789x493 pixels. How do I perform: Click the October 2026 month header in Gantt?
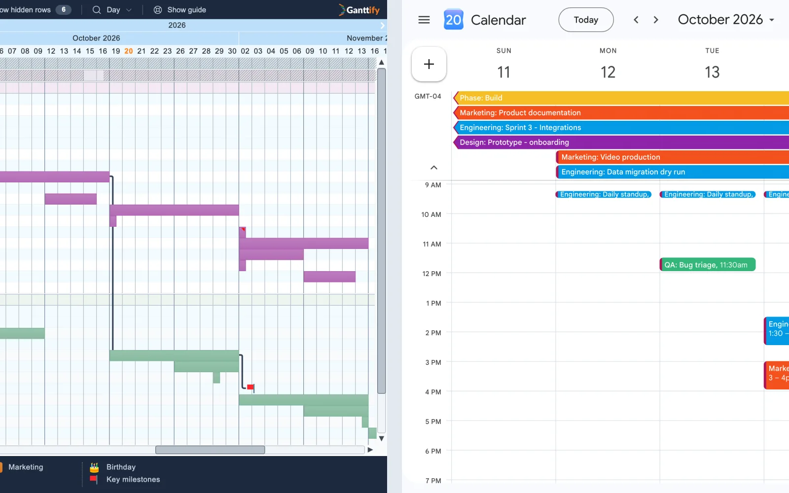click(96, 38)
